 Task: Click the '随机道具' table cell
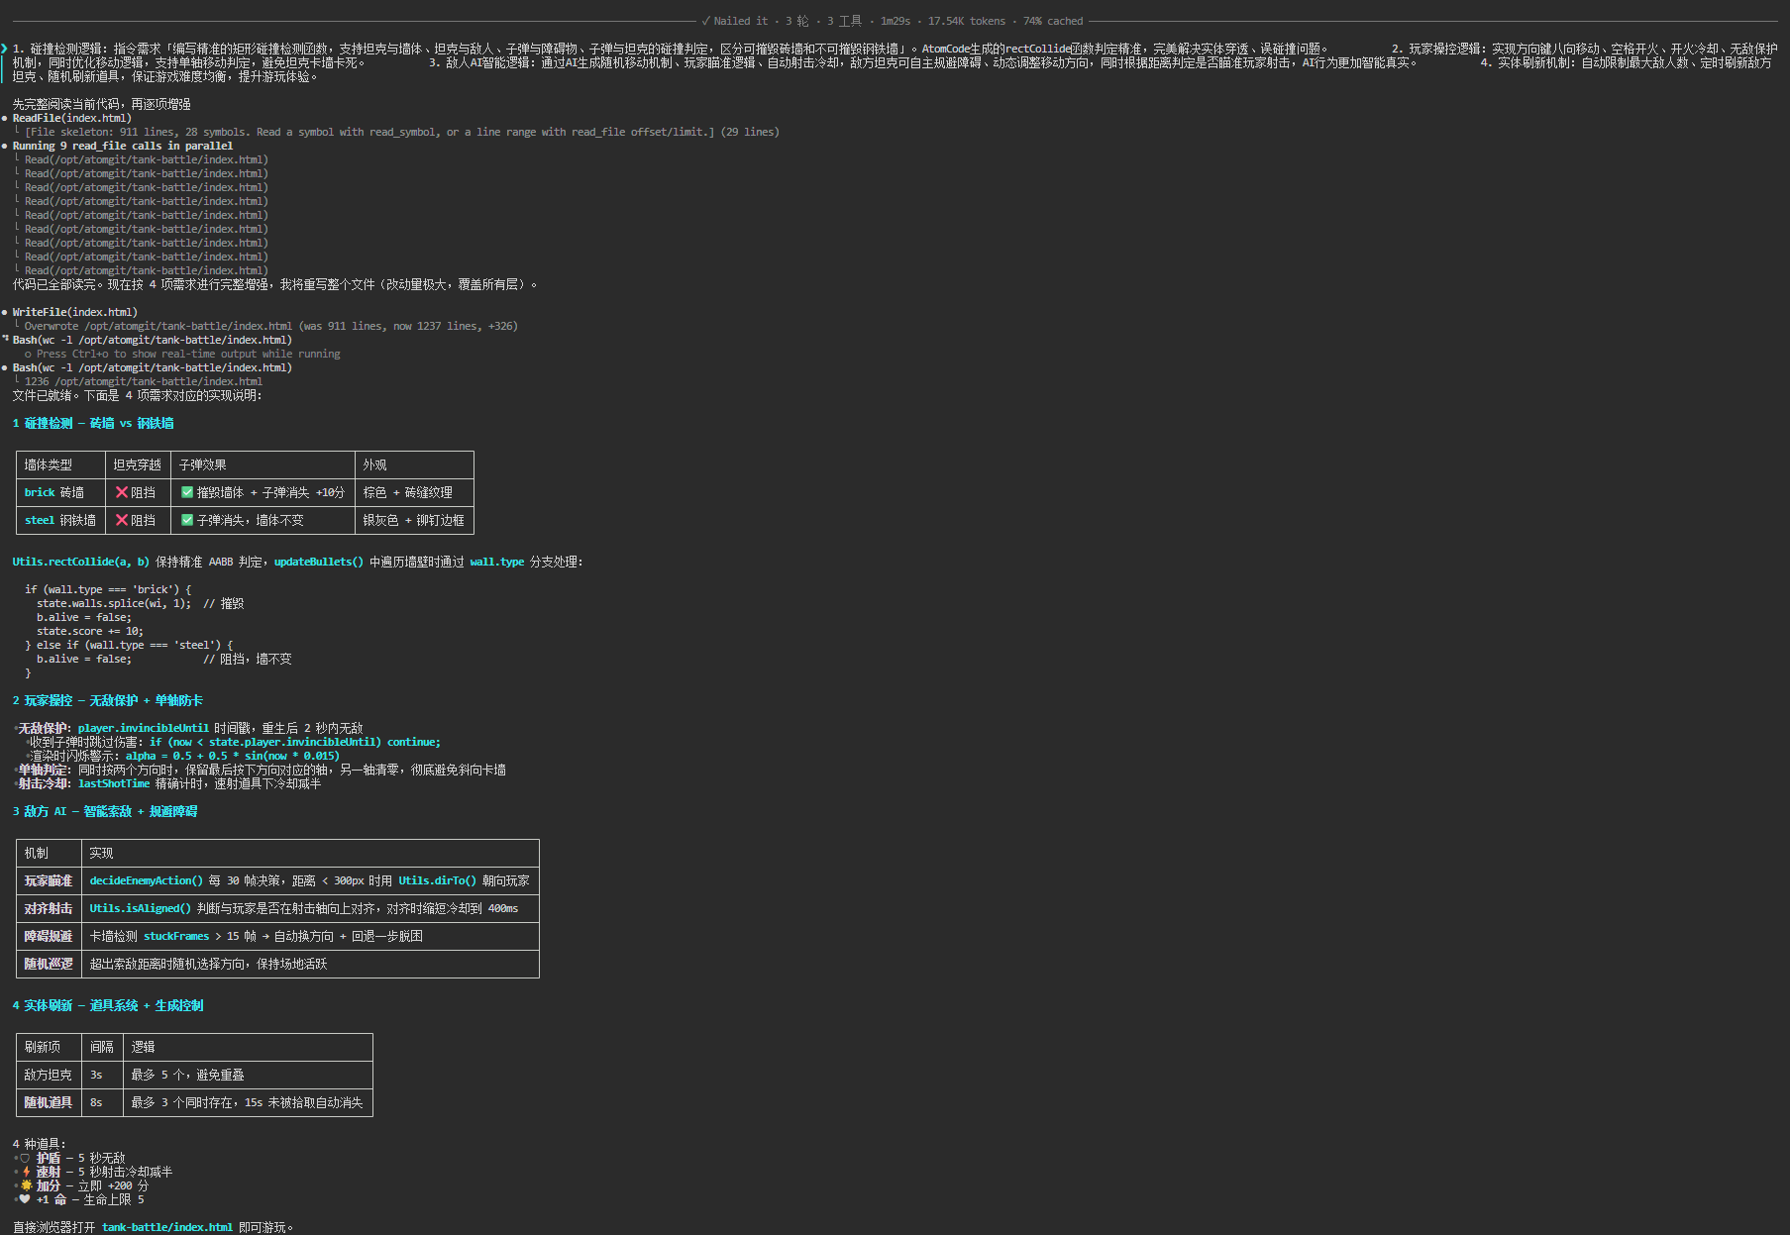(49, 1102)
